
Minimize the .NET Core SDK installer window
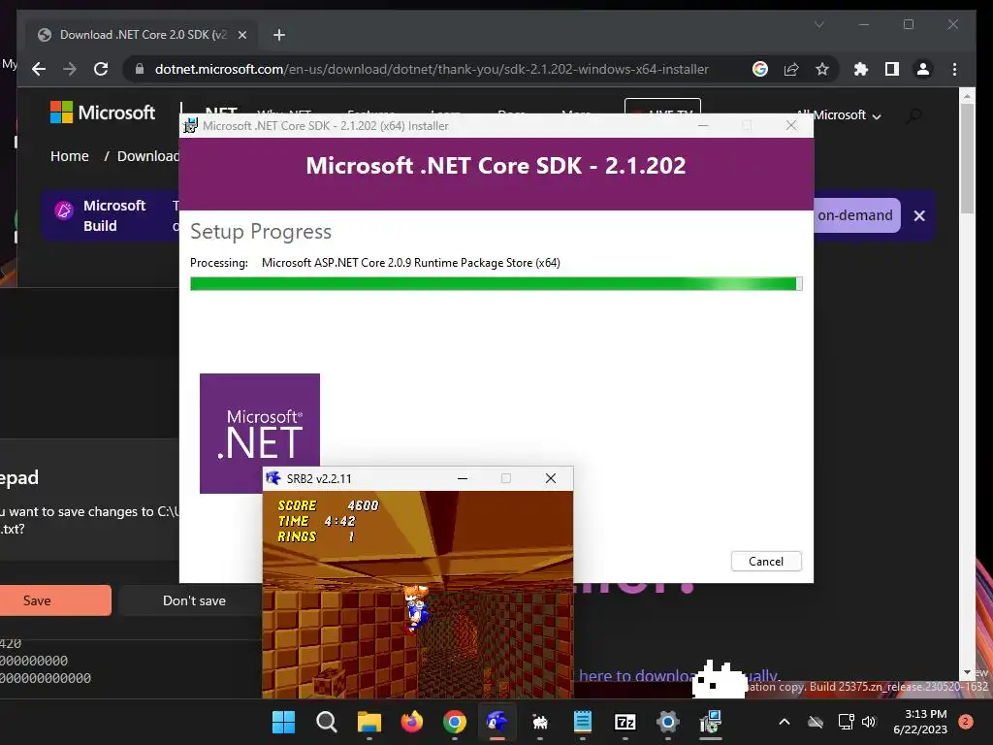703,125
